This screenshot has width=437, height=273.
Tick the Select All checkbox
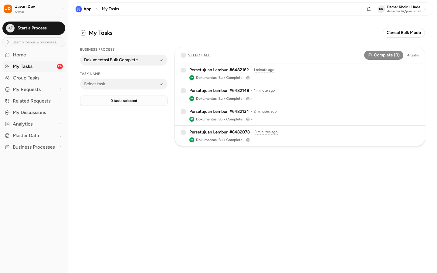click(x=183, y=55)
